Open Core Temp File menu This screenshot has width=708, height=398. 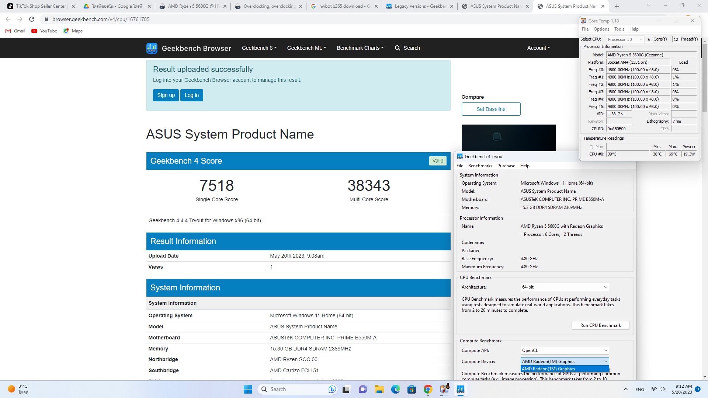pos(585,29)
